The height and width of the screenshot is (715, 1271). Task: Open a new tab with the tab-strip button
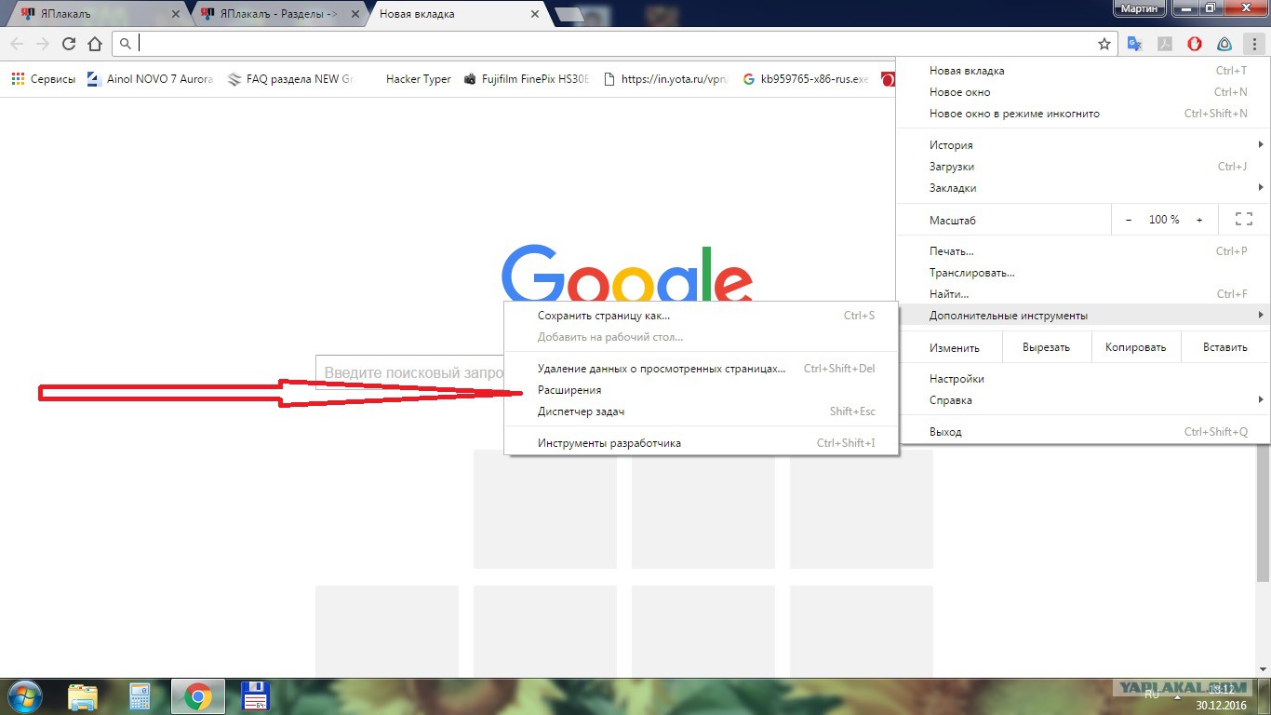pyautogui.click(x=569, y=15)
